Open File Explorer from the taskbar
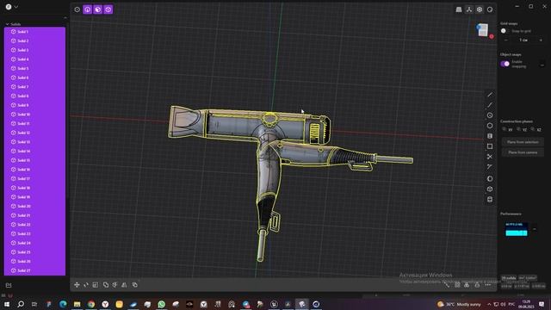Viewport: 551px width, 310px height. [x=77, y=304]
